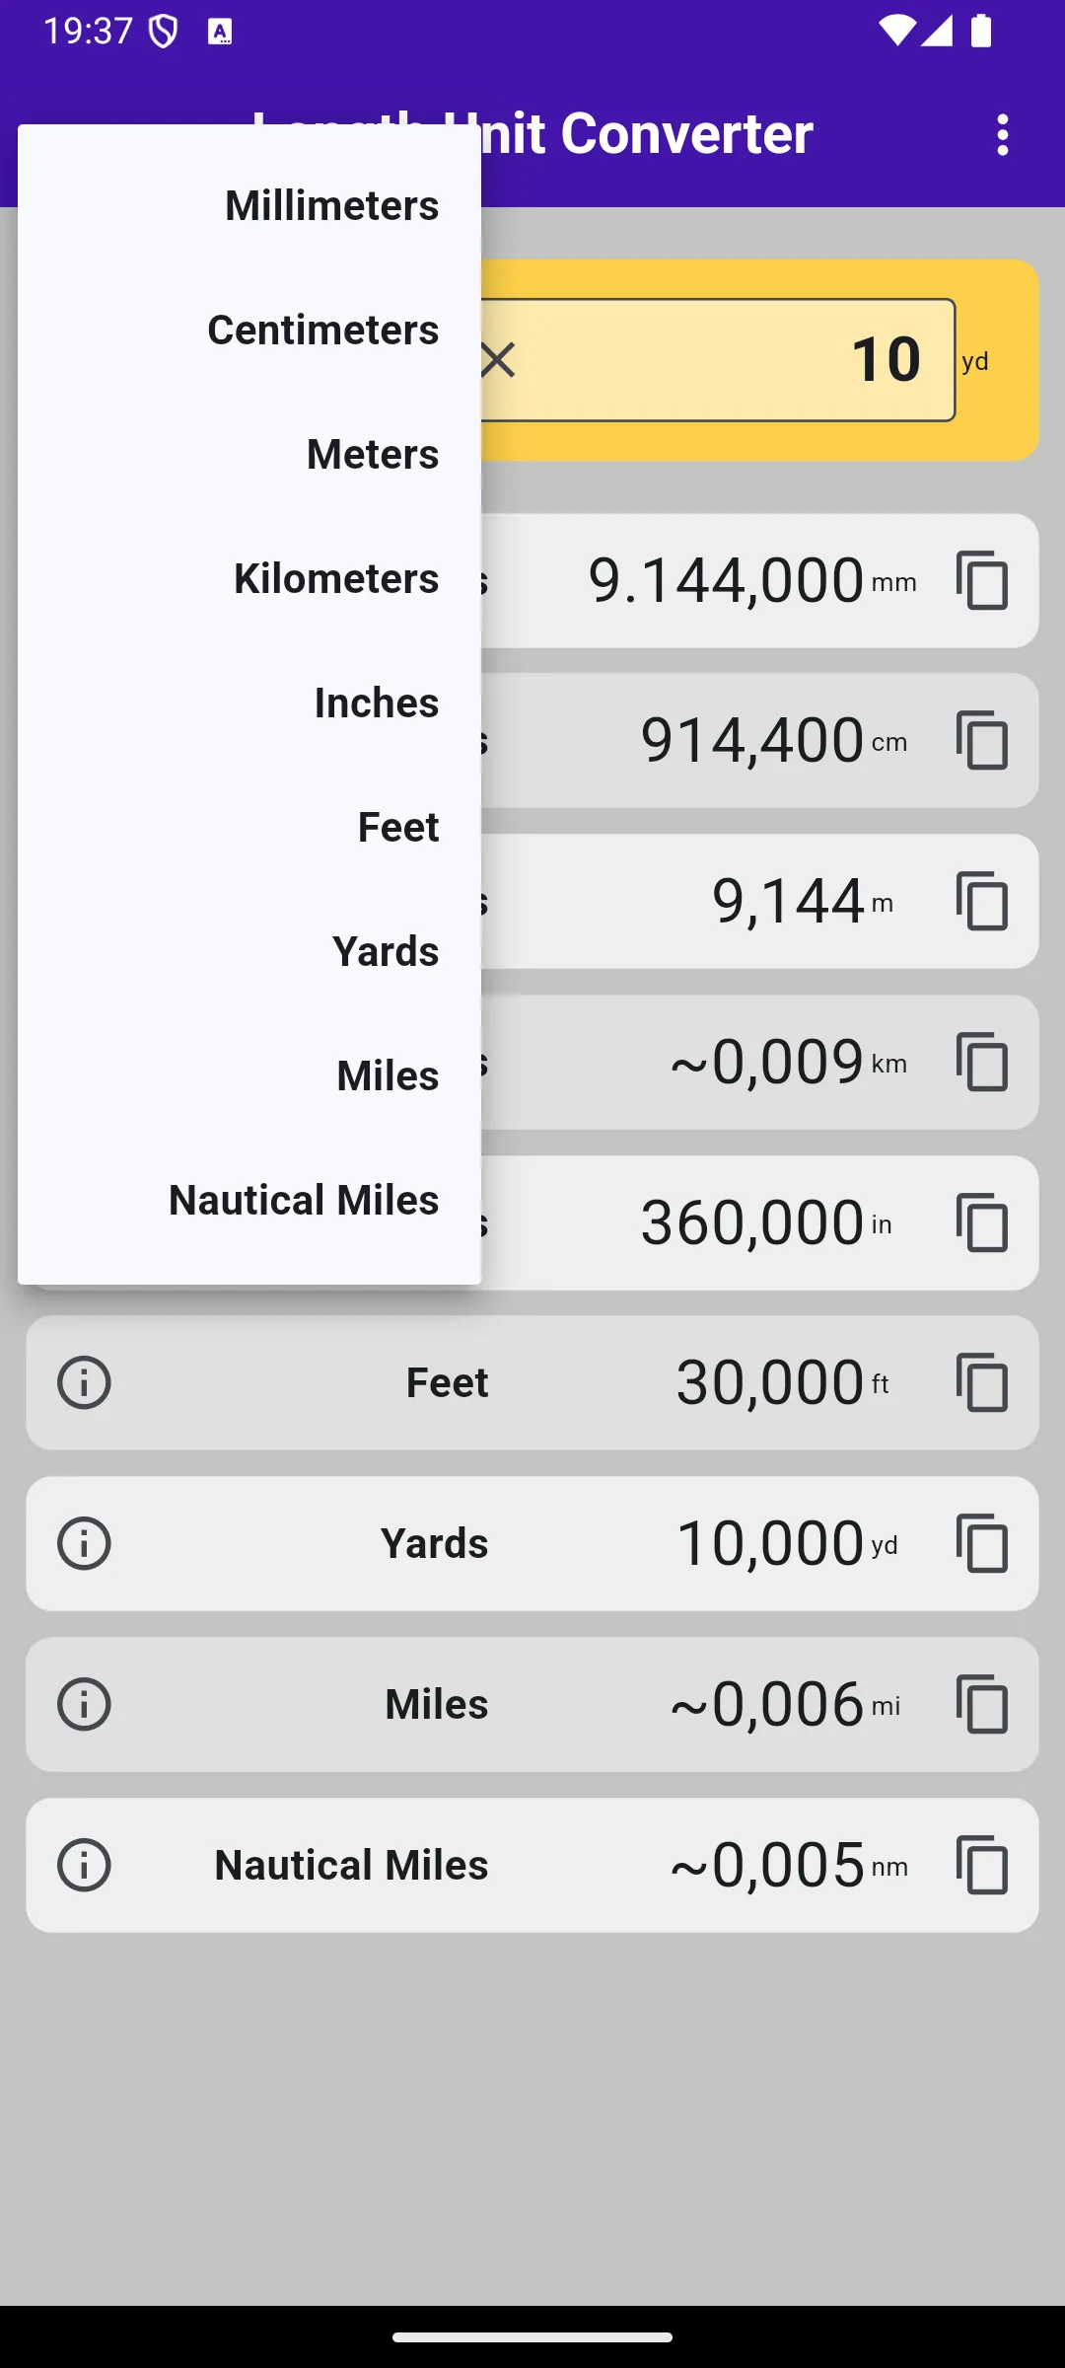Edit the value field showing 10
The height and width of the screenshot is (2368, 1065).
point(717,360)
